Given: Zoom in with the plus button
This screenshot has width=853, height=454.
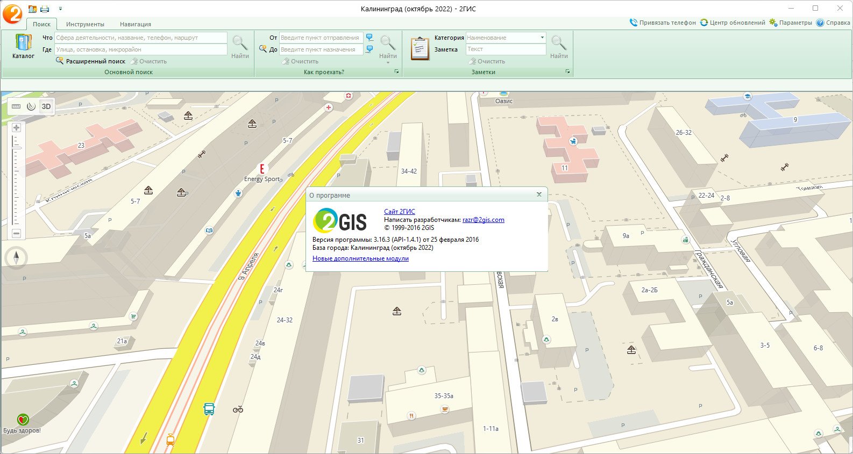Looking at the screenshot, I should (16, 128).
